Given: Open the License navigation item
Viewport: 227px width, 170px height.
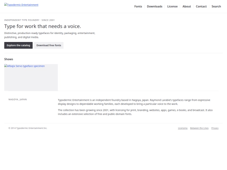Looking at the screenshot, I should [172, 6].
